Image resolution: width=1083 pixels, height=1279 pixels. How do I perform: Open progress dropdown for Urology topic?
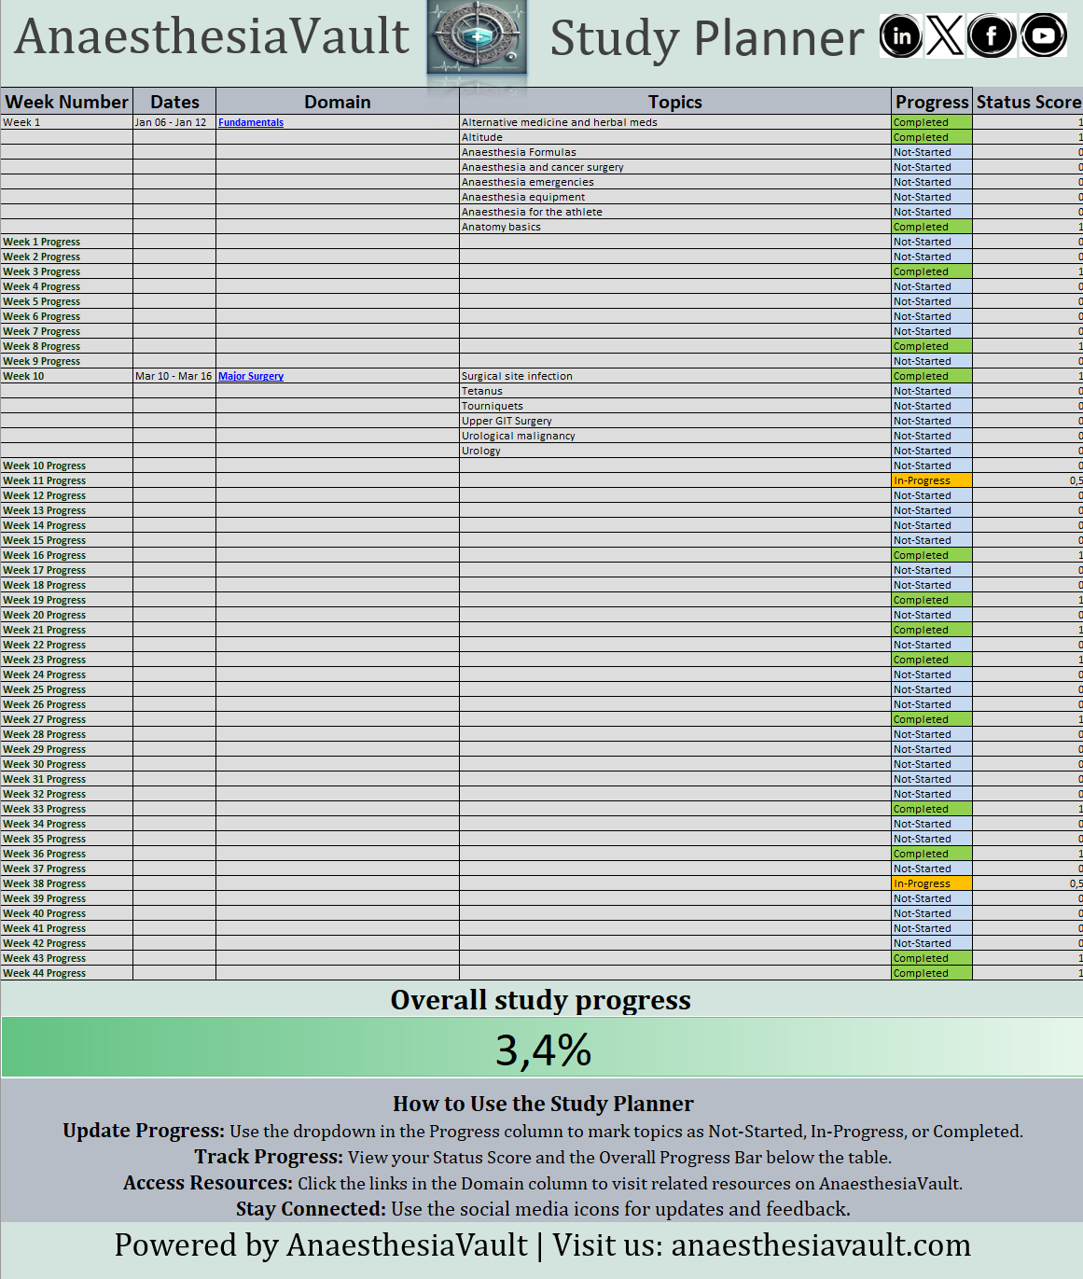tap(932, 451)
